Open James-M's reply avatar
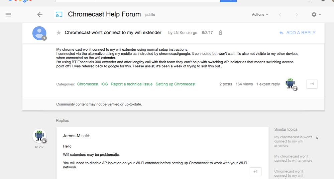The width and height of the screenshot is (334, 179). 39,136
